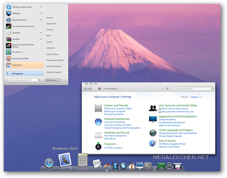Open Notepad from the Start menu
The height and width of the screenshot is (178, 227).
24,33
